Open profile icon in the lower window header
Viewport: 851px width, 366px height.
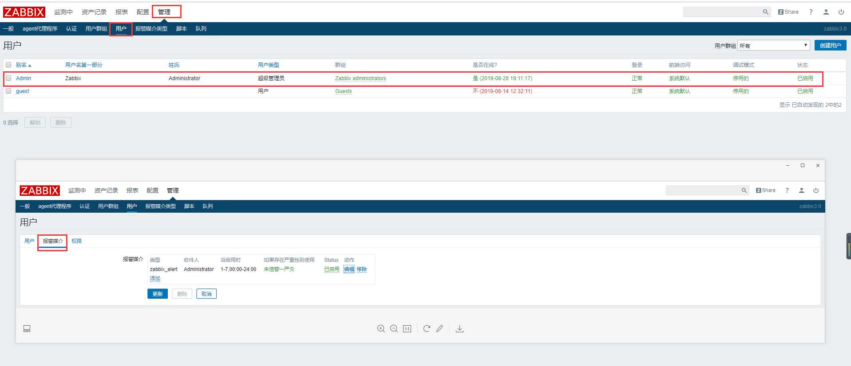801,191
